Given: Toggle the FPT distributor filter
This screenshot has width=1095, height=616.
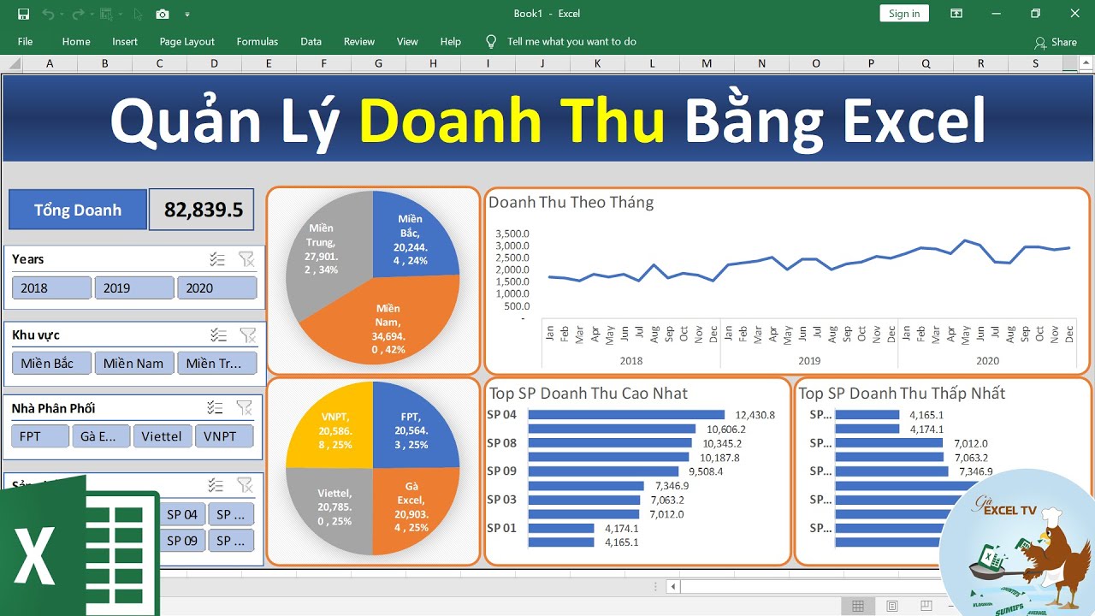Looking at the screenshot, I should coord(40,436).
